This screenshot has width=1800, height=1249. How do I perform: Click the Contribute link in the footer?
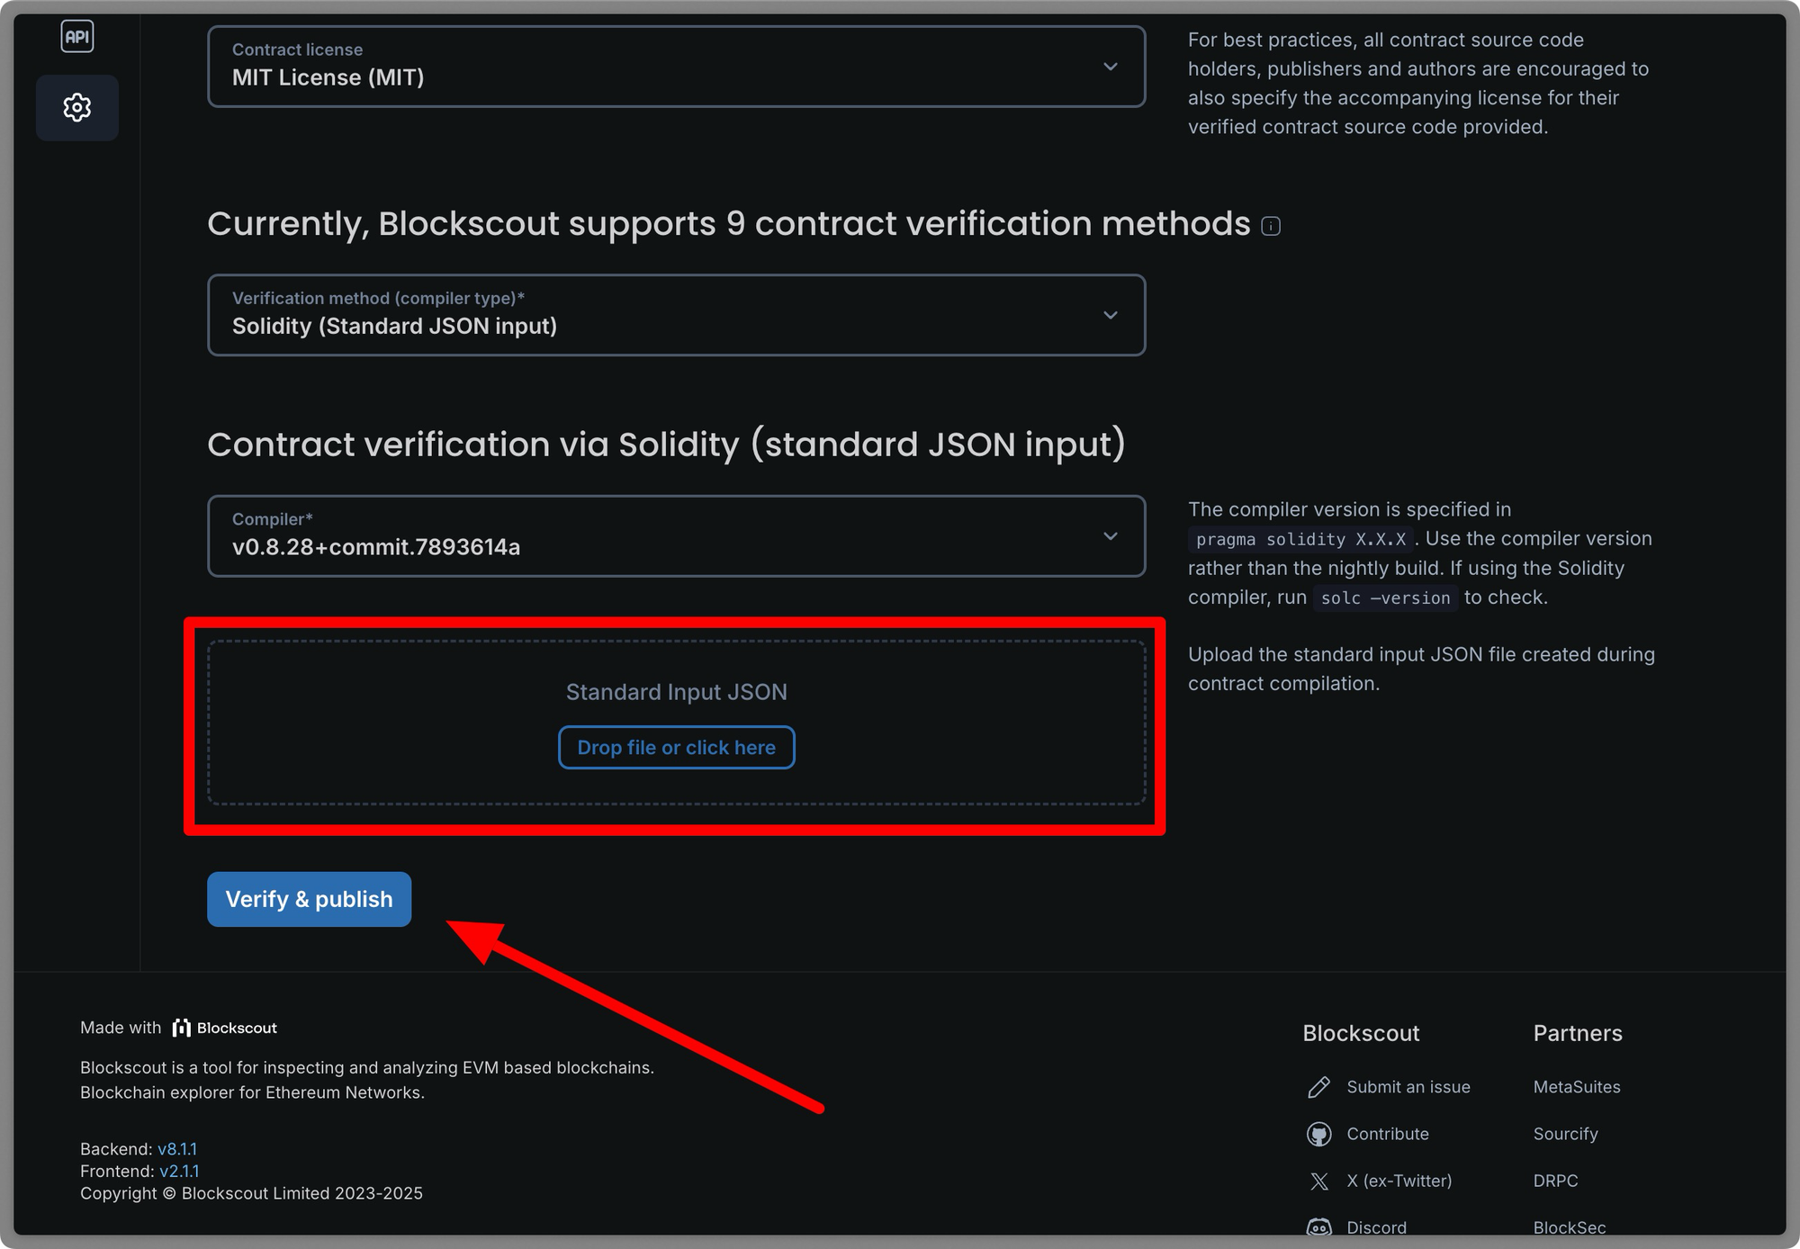click(x=1388, y=1134)
